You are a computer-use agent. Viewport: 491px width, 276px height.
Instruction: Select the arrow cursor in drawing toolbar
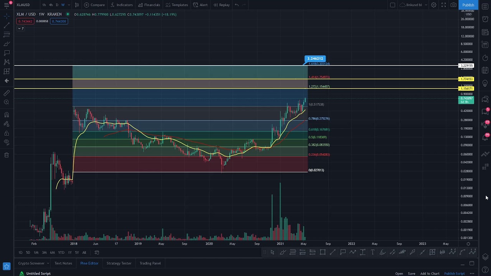[272, 252]
